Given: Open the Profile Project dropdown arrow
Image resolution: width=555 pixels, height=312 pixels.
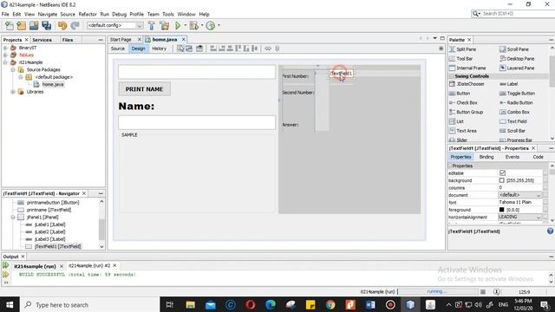Looking at the screenshot, I should click(219, 25).
